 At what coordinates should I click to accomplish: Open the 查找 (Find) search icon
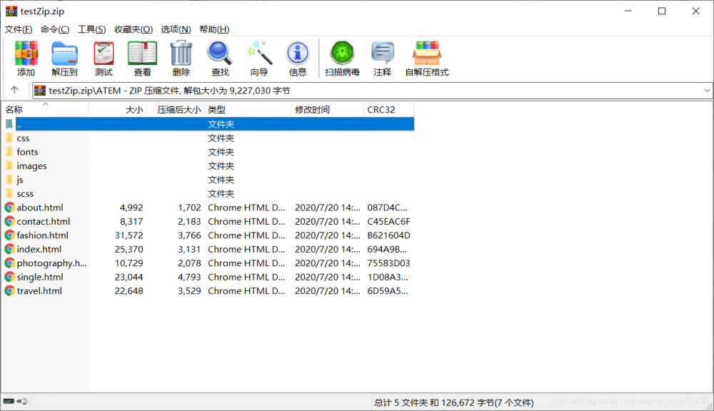(219, 57)
